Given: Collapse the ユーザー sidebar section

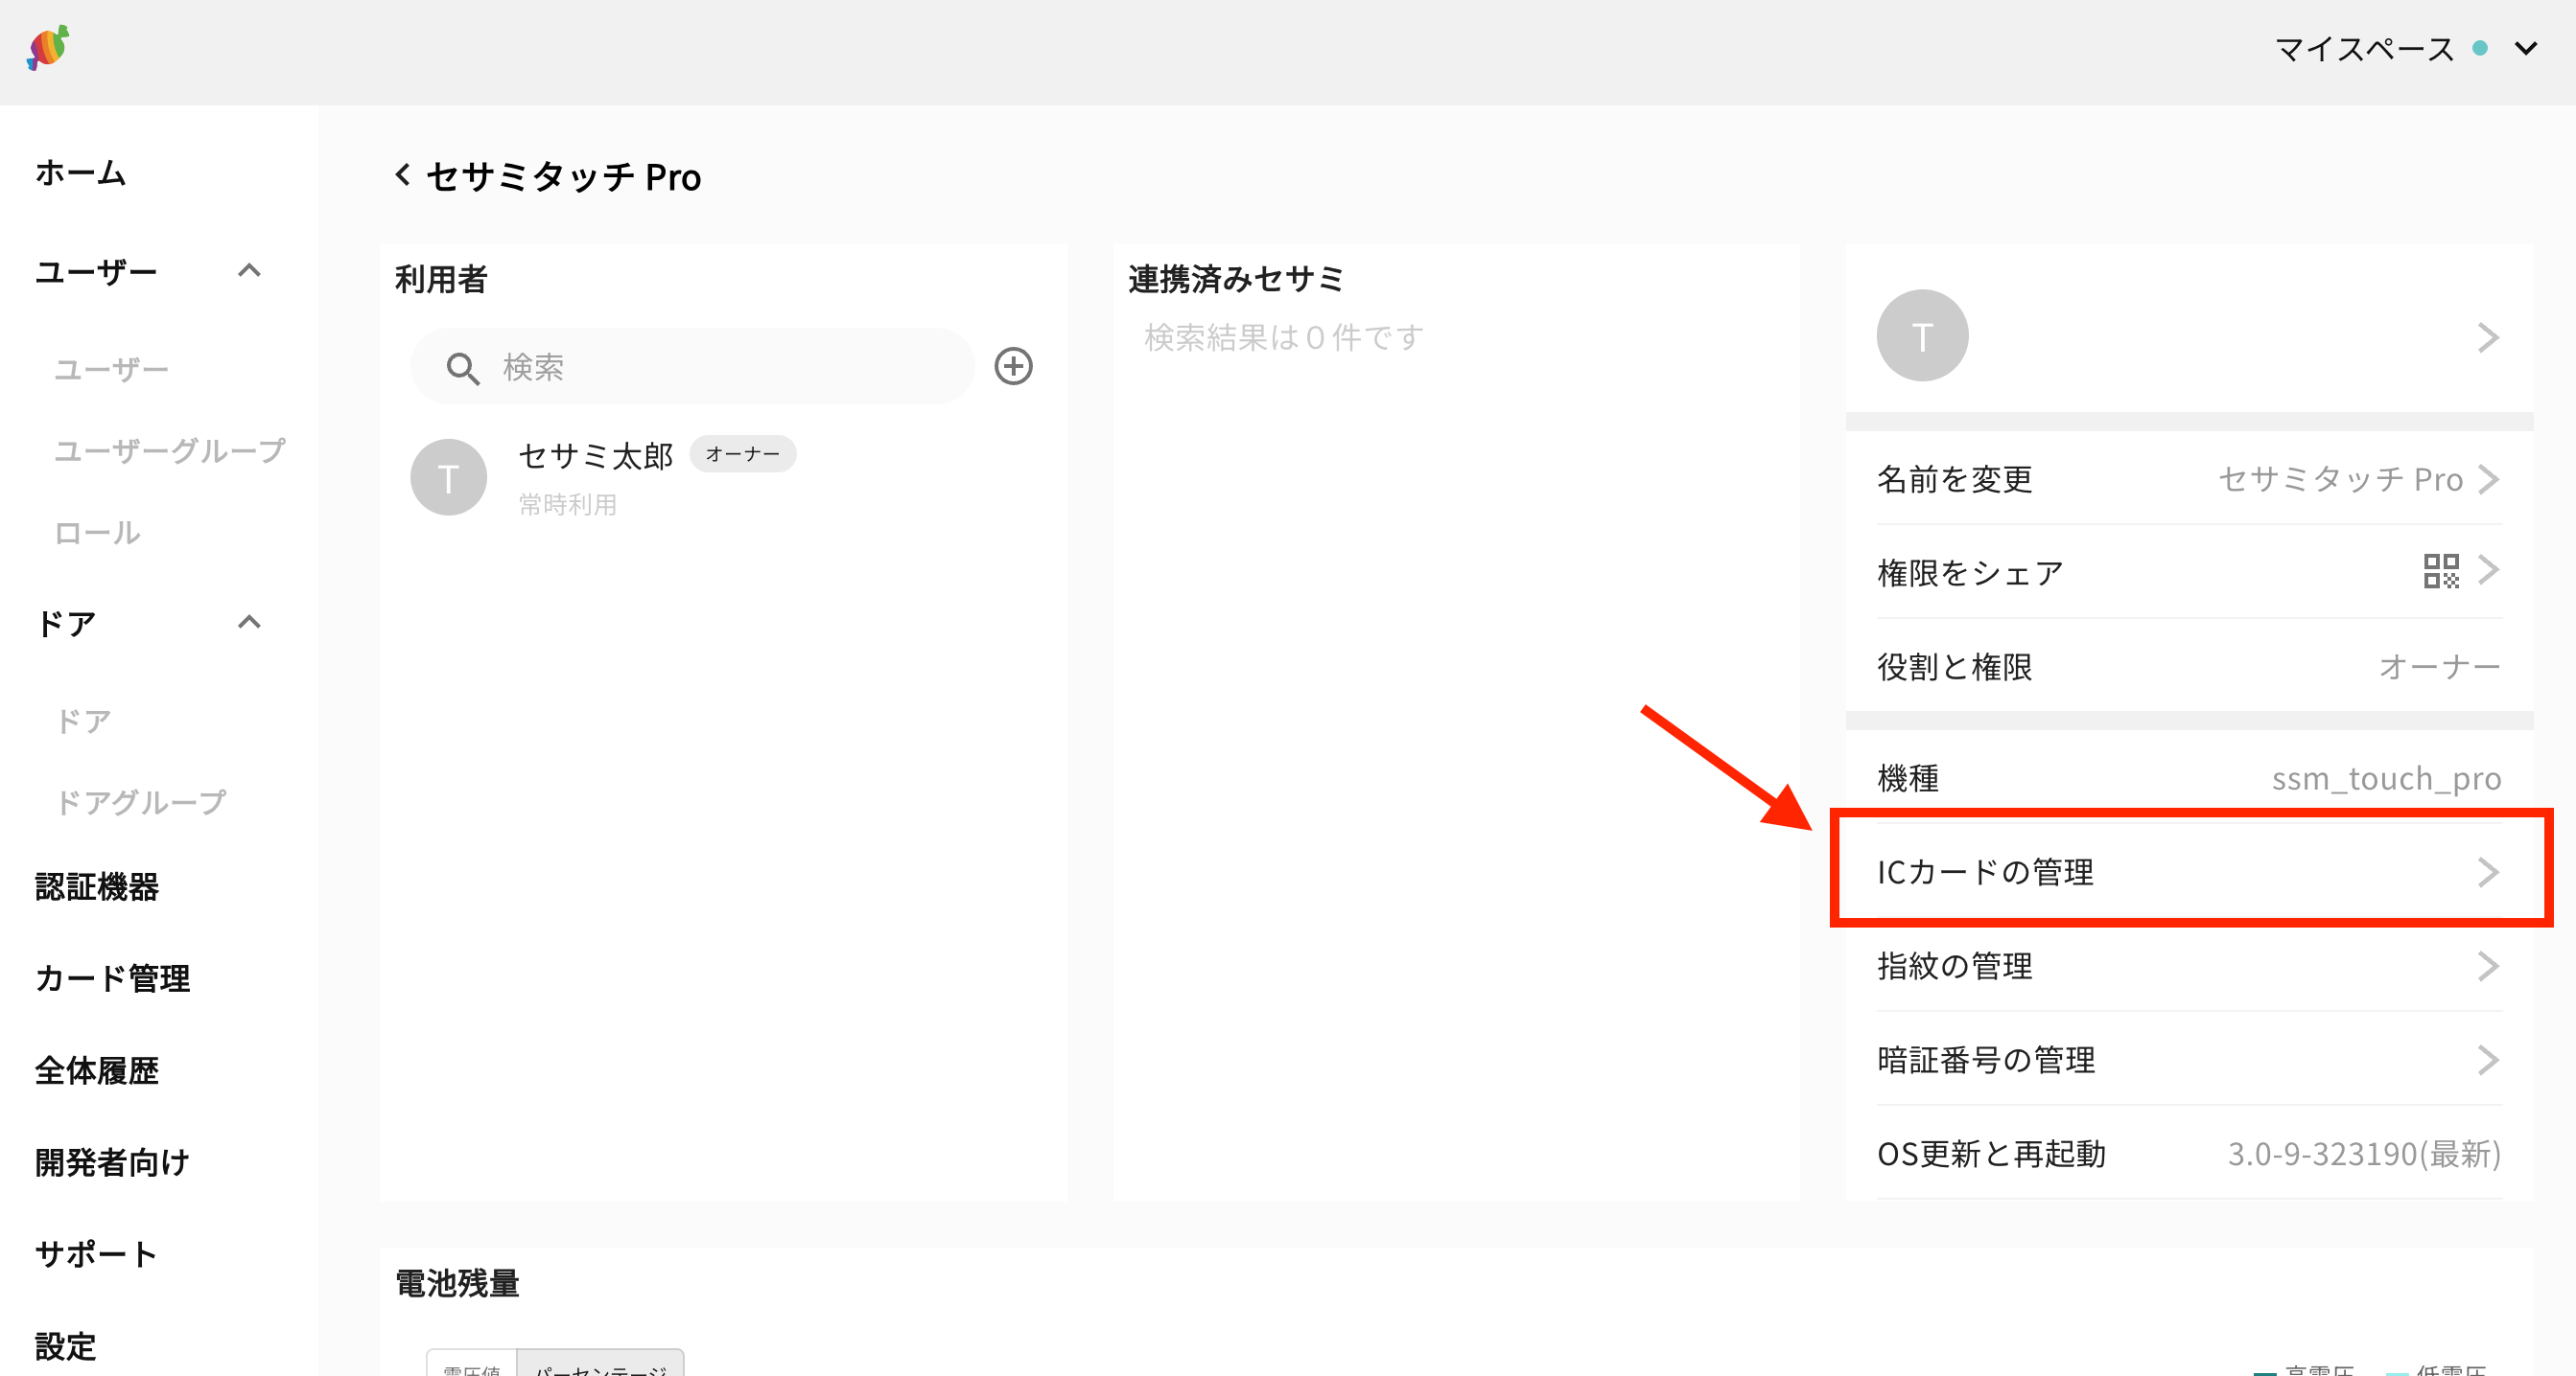Looking at the screenshot, I should click(249, 270).
